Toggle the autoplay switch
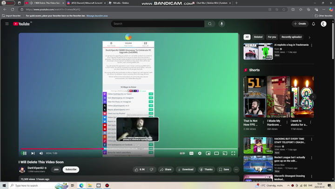The width and height of the screenshot is (335, 189). [x=182, y=153]
